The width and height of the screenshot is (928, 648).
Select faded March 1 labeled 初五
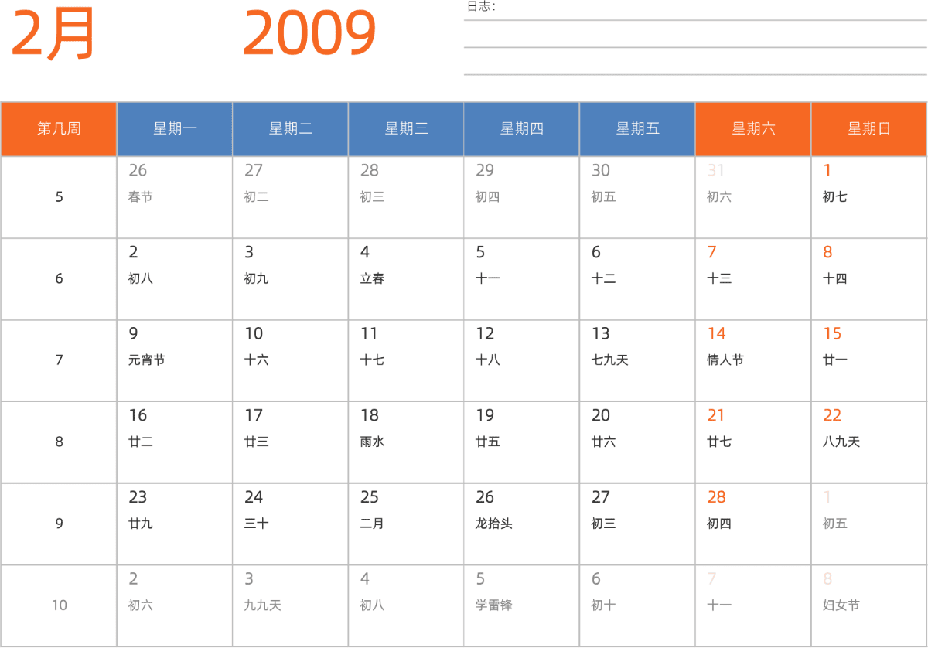869,524
